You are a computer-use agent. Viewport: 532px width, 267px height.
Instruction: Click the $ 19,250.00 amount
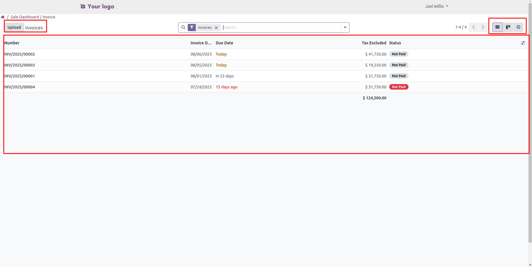(x=376, y=65)
